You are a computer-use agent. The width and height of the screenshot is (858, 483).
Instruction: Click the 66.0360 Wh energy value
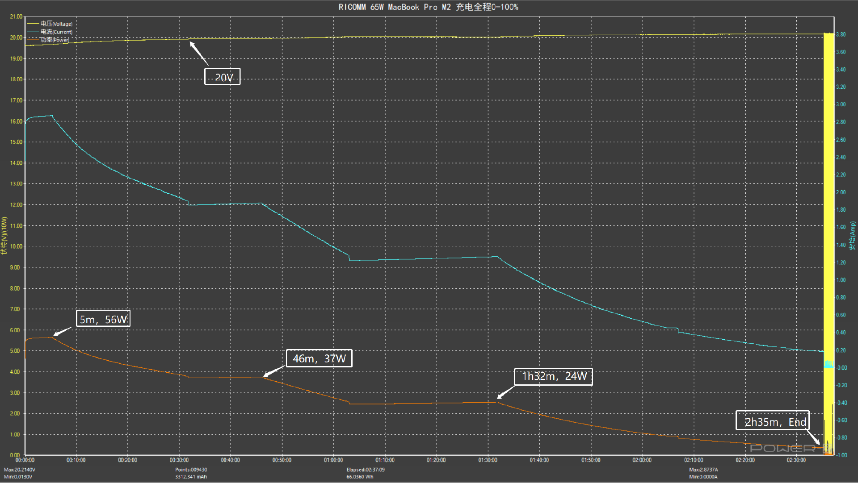(x=360, y=477)
